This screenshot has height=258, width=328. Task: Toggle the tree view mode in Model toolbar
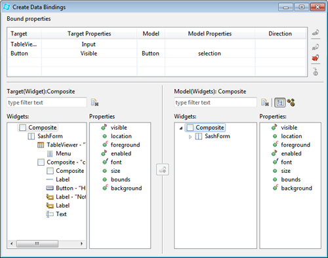tap(280, 102)
